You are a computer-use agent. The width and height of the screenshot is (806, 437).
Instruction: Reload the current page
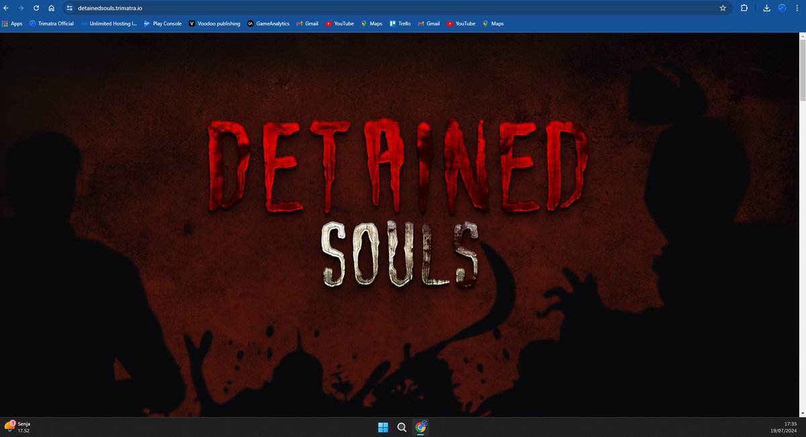[36, 8]
